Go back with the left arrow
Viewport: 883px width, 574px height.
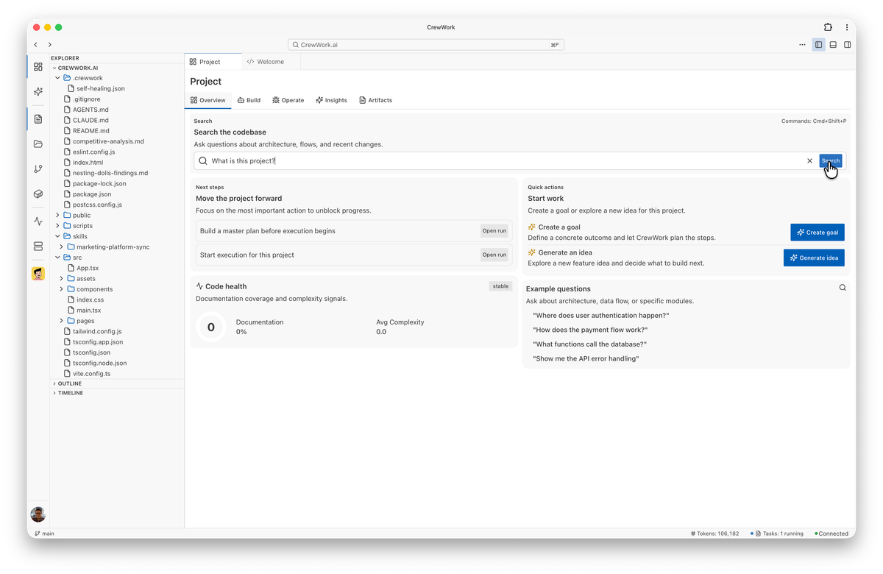pyautogui.click(x=35, y=45)
